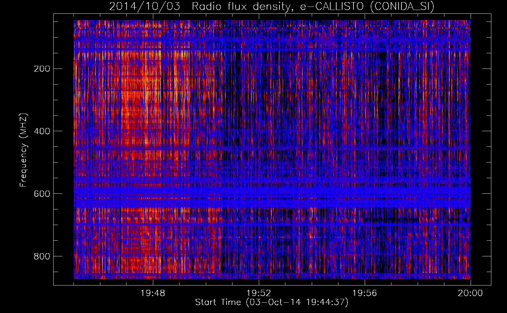507x313 pixels.
Task: Click the 19:48 time tick label
Action: [x=153, y=293]
